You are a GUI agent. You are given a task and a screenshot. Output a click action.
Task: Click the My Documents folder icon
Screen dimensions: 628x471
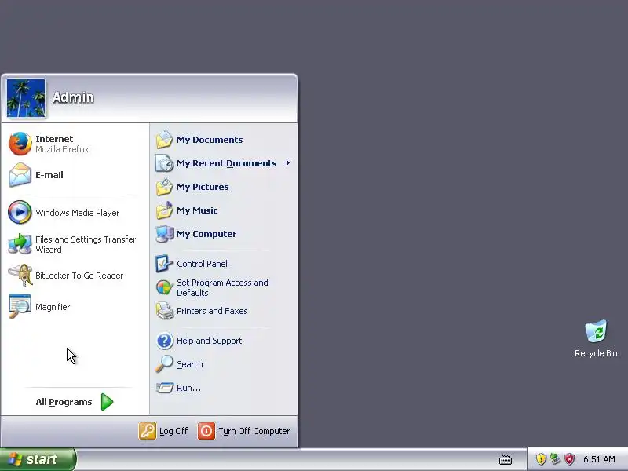[x=164, y=140]
